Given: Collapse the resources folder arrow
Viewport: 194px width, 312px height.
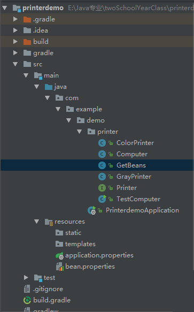Looking at the screenshot, I should pyautogui.click(x=37, y=222).
